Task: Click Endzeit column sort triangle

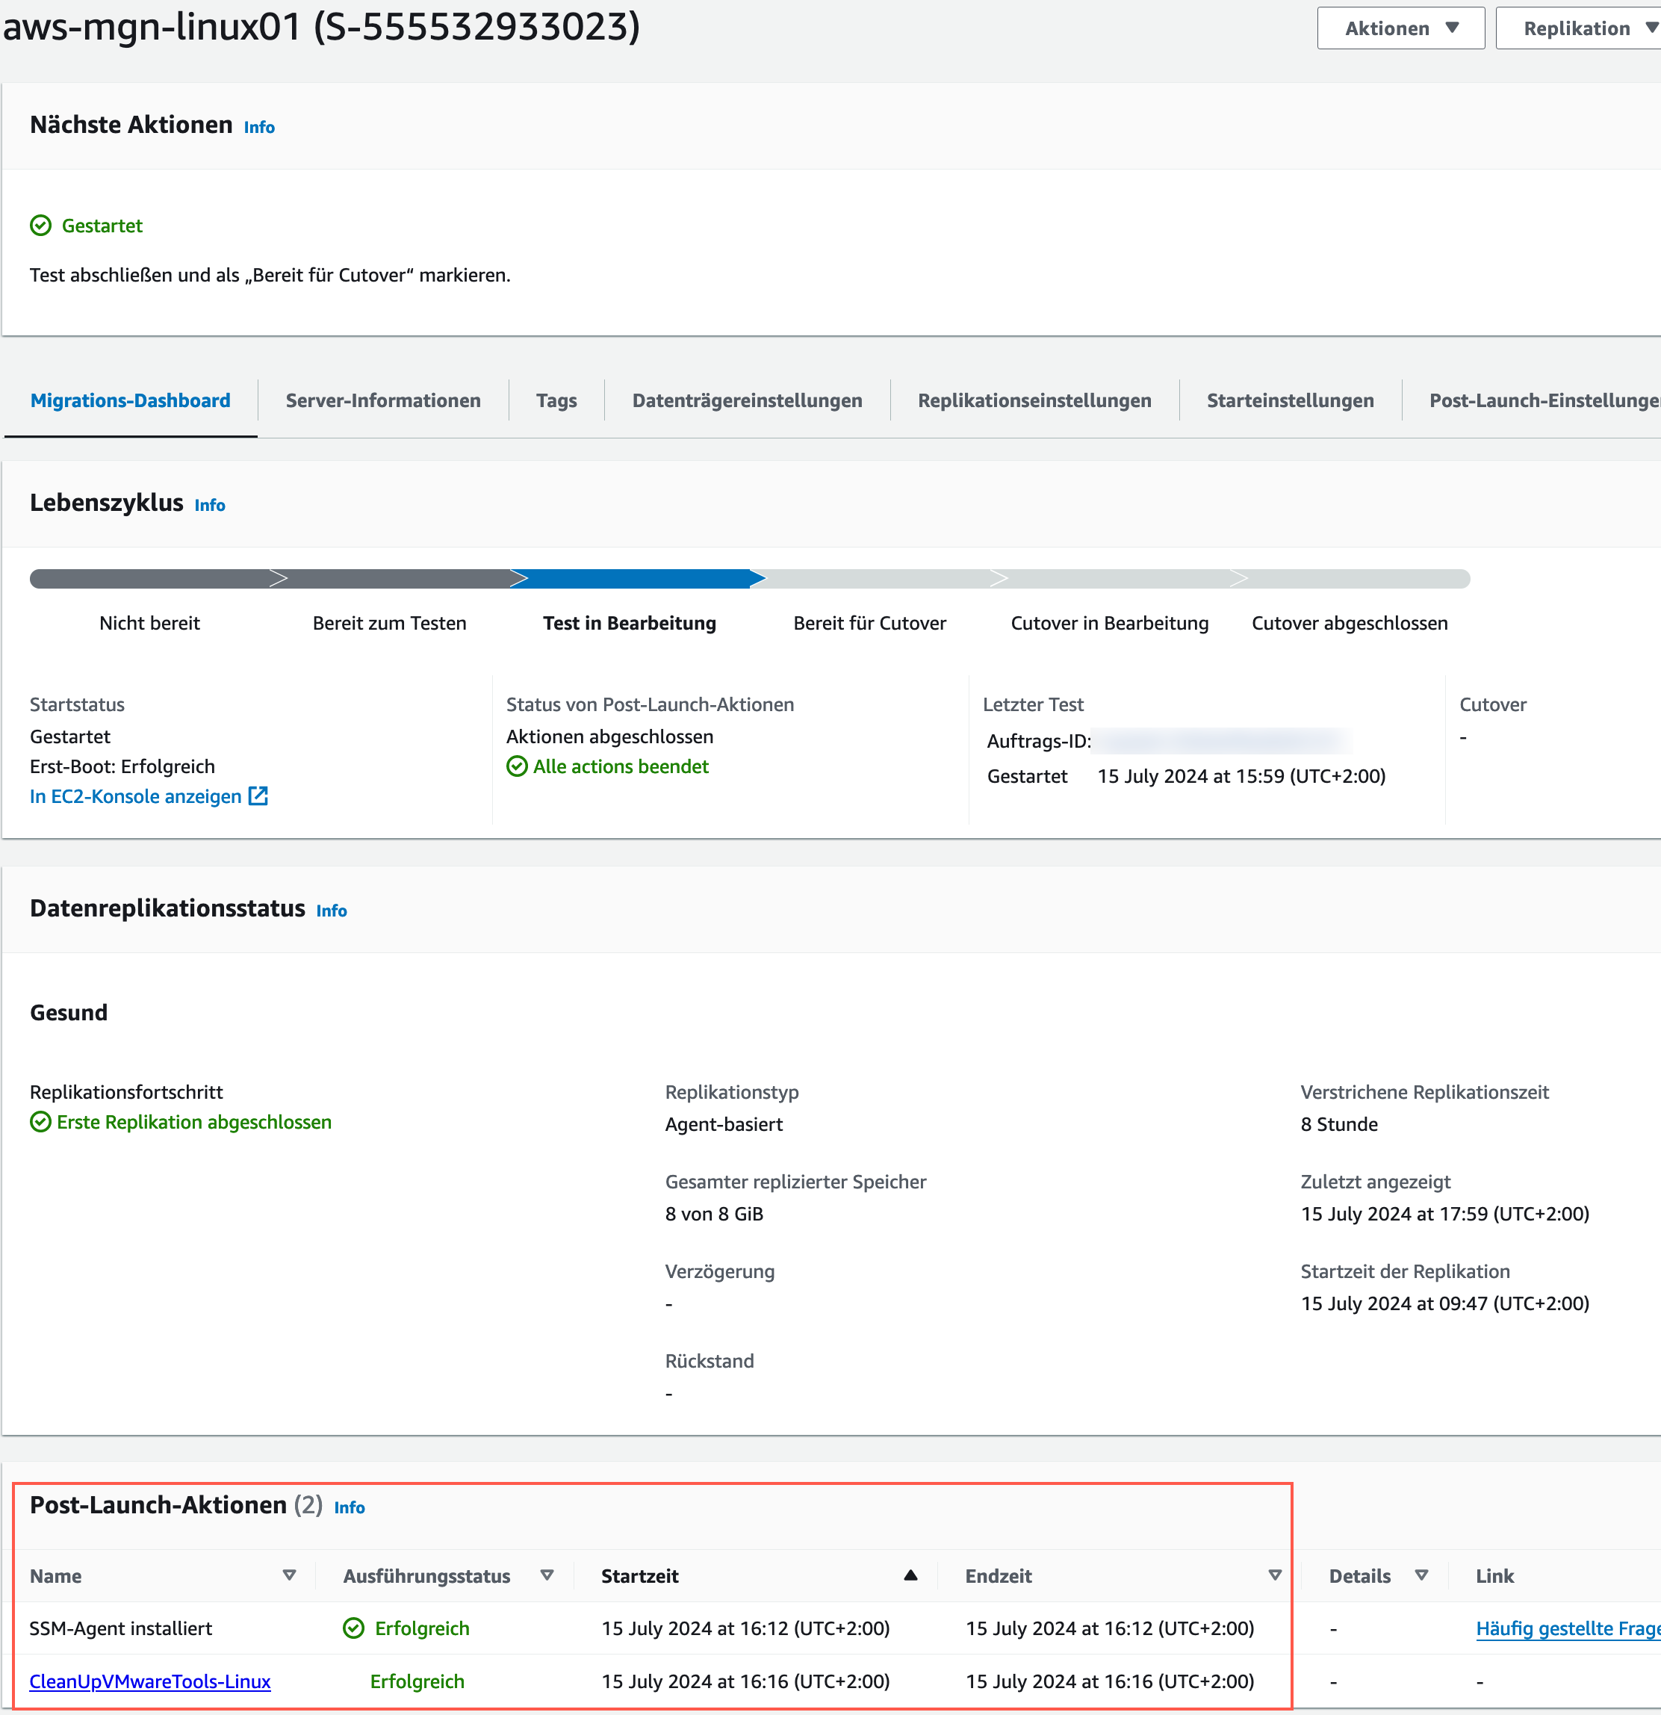Action: pyautogui.click(x=1274, y=1575)
